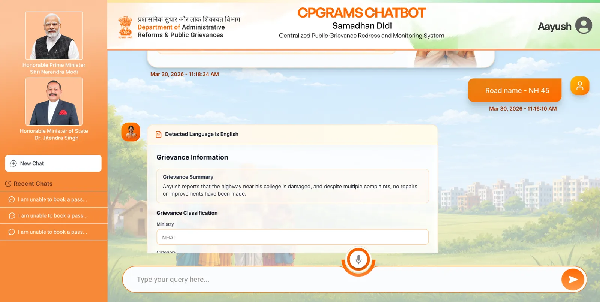The height and width of the screenshot is (302, 600).
Task: Open the second 'I am unable to book a pass...' recent chat
Action: click(54, 216)
